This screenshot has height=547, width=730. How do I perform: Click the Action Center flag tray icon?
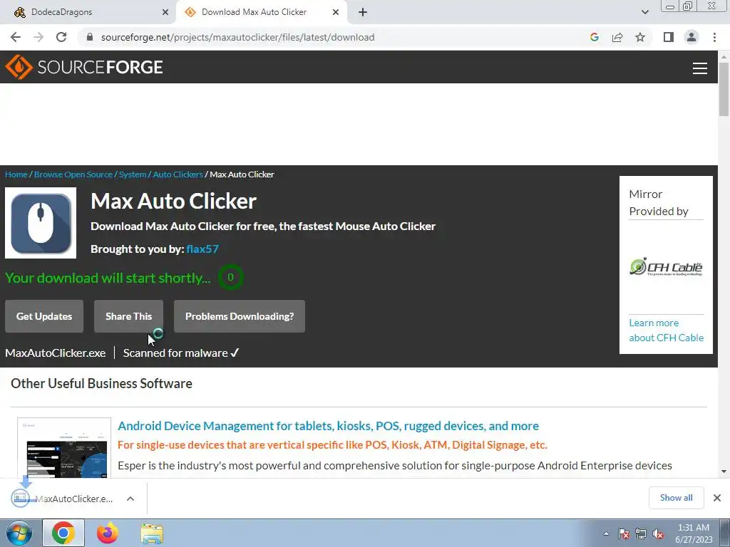[x=624, y=534]
